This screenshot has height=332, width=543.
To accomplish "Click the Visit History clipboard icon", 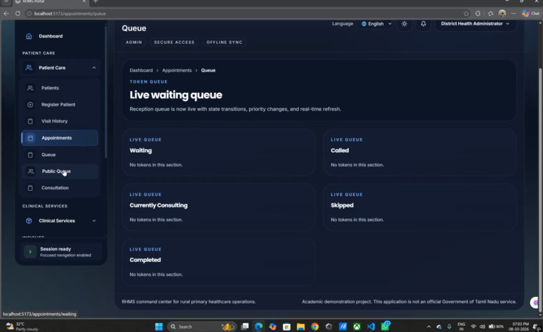I will 30,121.
